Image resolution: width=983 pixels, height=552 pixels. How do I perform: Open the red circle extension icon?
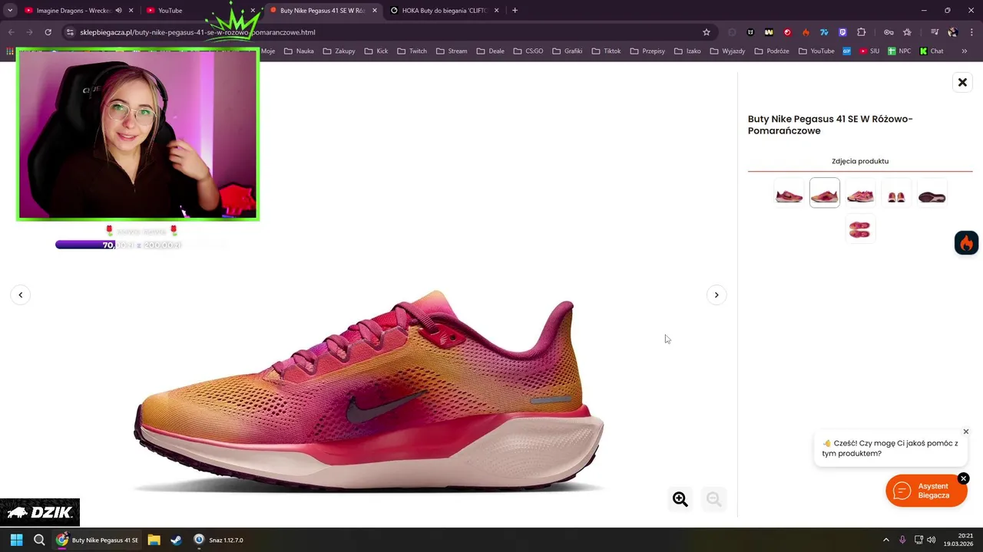click(x=787, y=32)
